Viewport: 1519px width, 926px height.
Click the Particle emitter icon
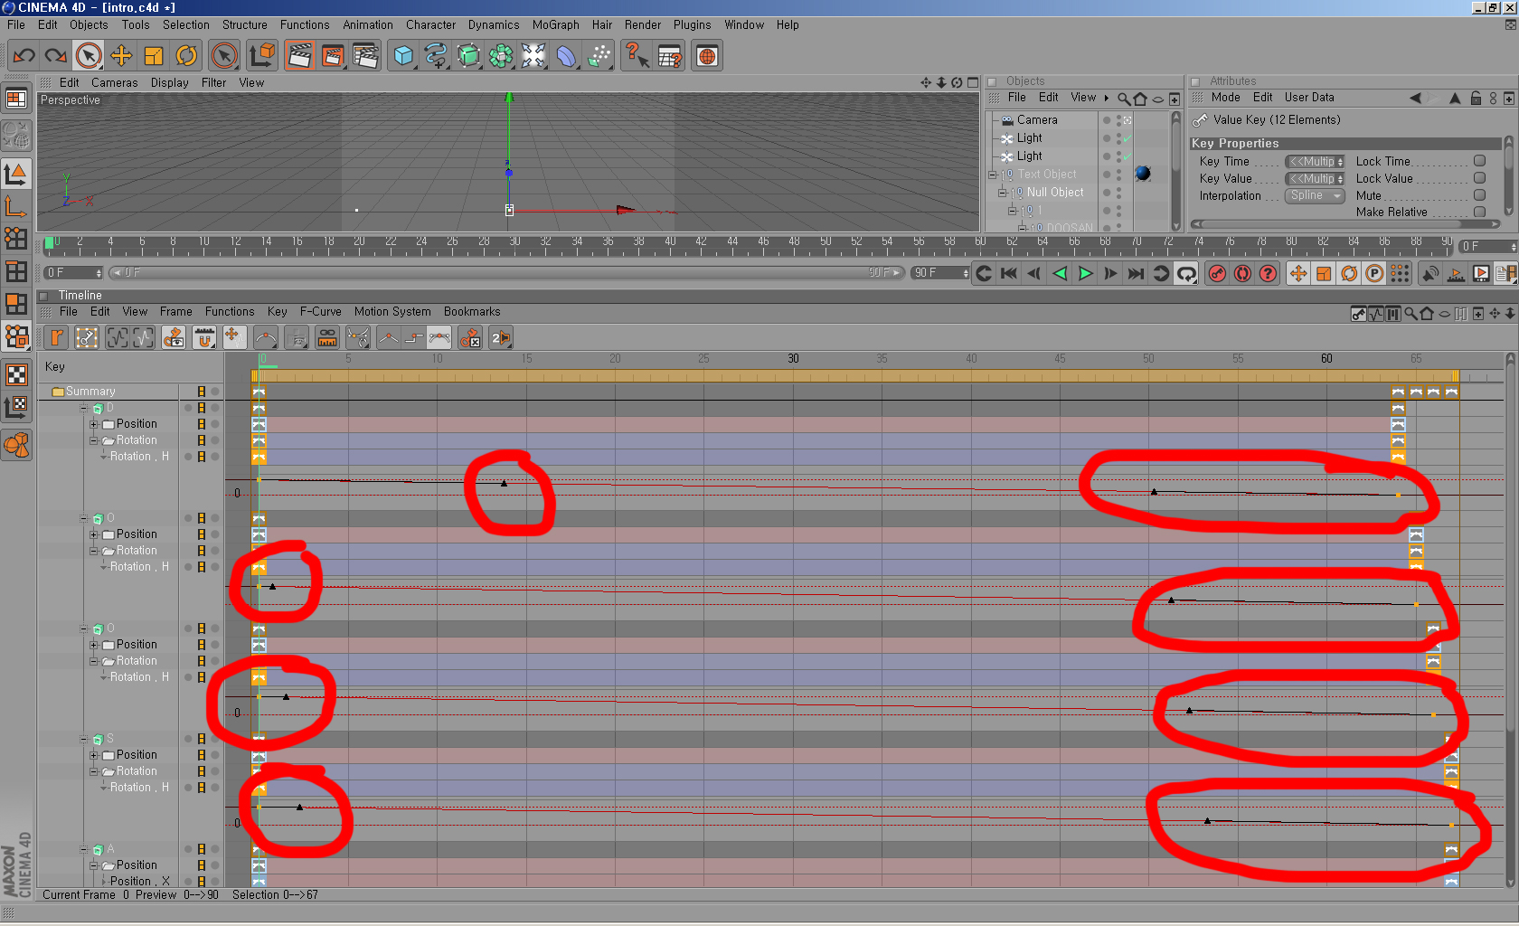599,56
